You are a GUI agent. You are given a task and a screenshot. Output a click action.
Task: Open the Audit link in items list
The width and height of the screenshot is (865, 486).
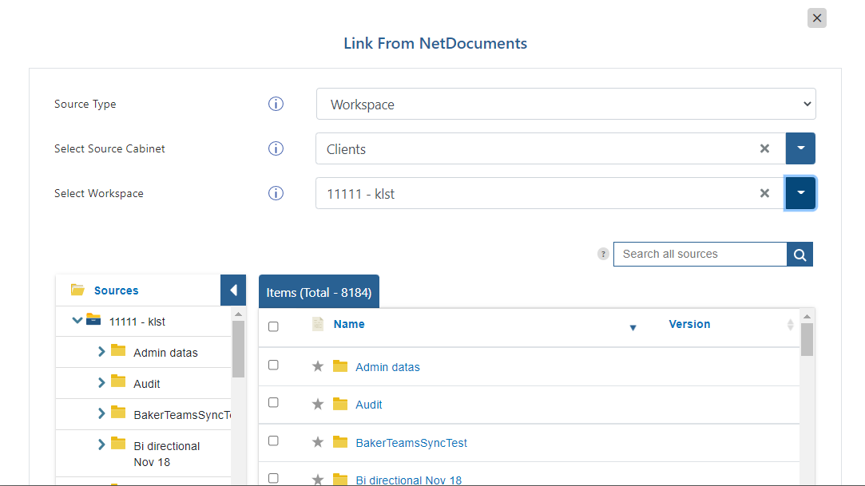coord(368,405)
